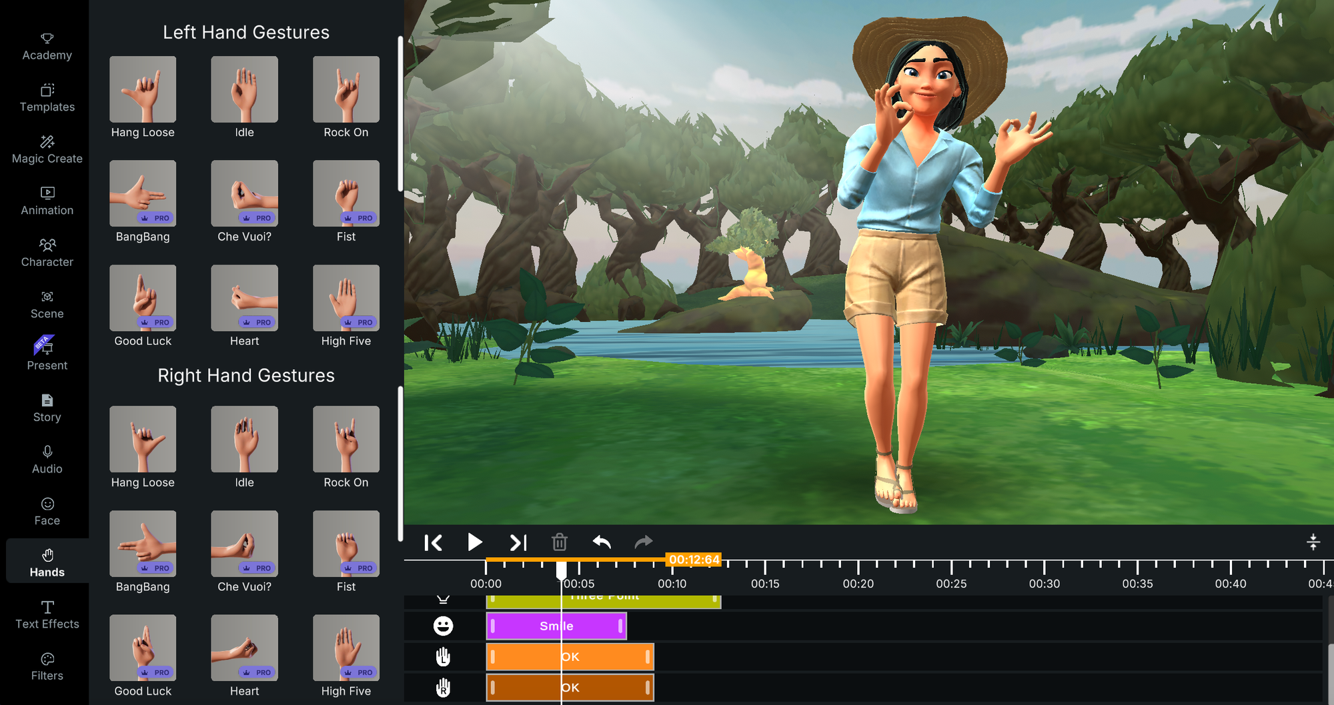
Task: Switch to the Academy section
Action: [46, 45]
